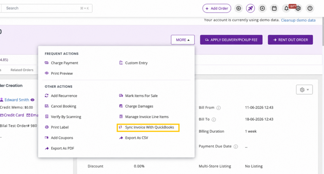Click the Mark Items For Sale icon

click(x=121, y=96)
